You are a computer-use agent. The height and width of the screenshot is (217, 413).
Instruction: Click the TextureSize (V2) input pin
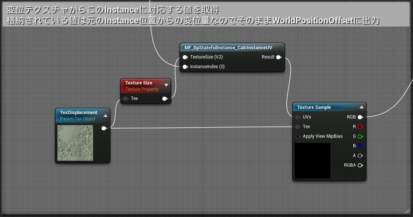click(185, 57)
